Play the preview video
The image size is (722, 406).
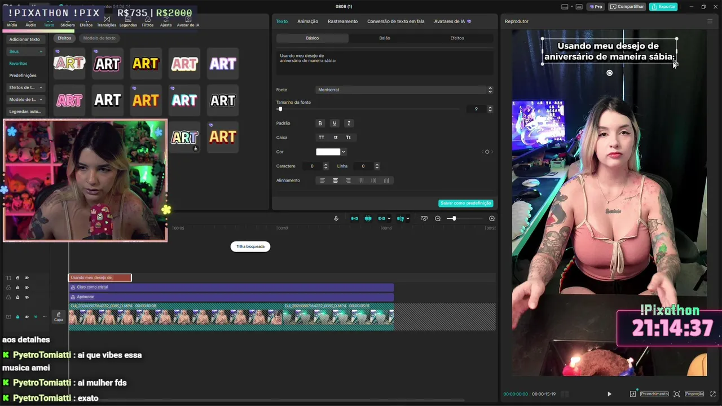tap(609, 394)
